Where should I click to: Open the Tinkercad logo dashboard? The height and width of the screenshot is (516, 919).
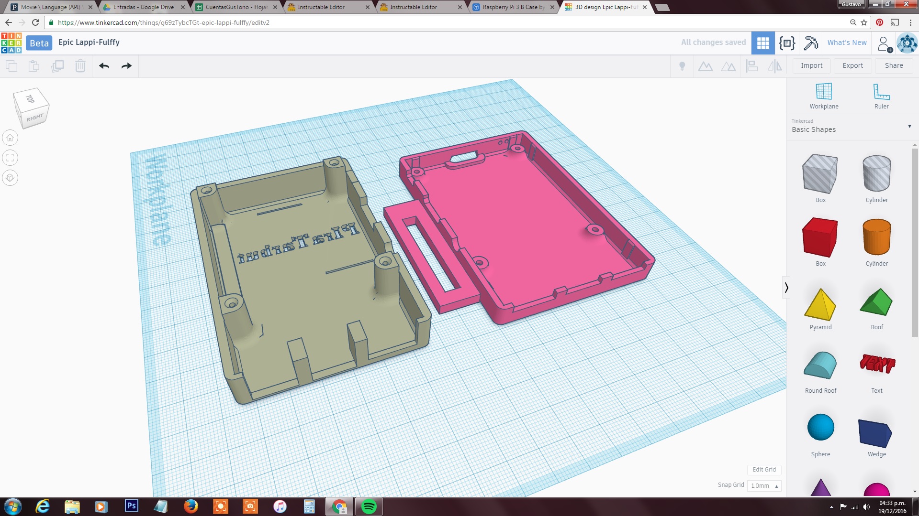click(11, 43)
